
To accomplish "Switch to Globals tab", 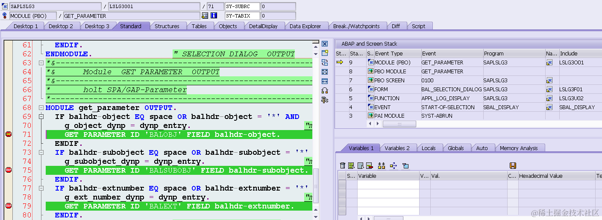I will [455, 148].
